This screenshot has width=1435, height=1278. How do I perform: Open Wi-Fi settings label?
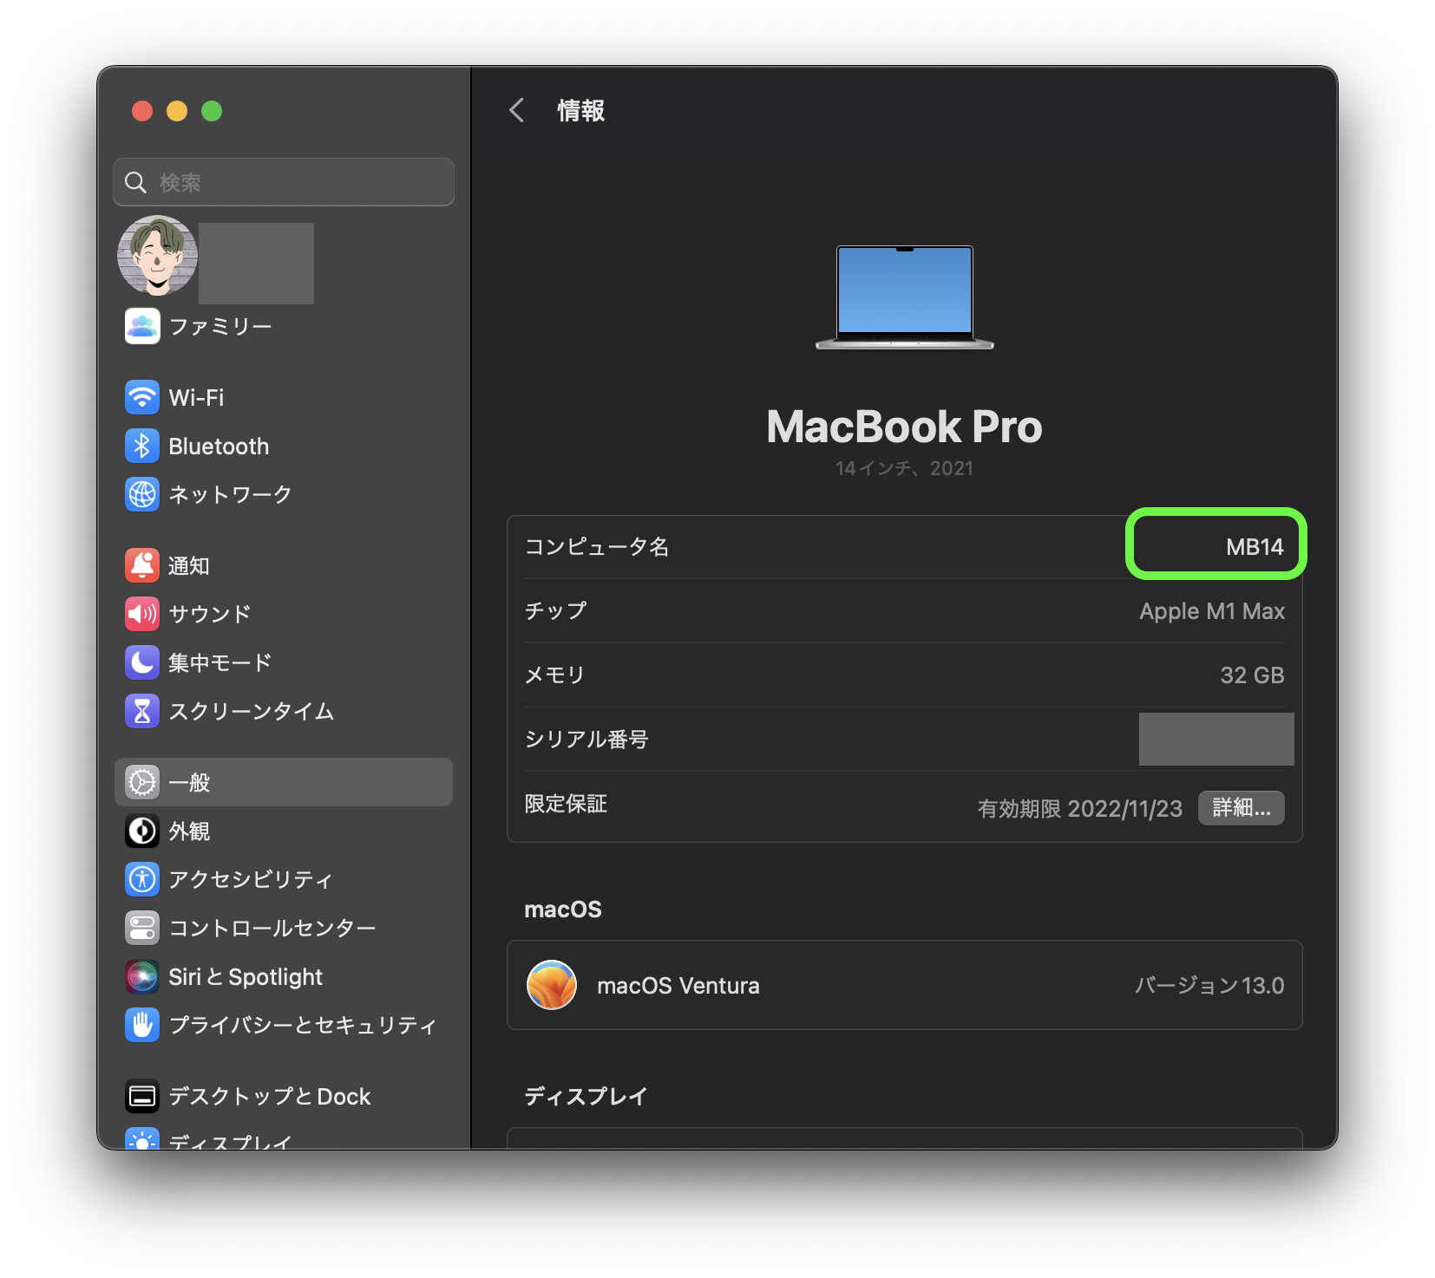196,397
